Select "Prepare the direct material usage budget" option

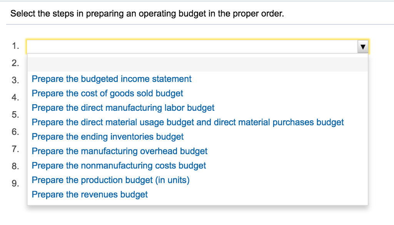(188, 122)
